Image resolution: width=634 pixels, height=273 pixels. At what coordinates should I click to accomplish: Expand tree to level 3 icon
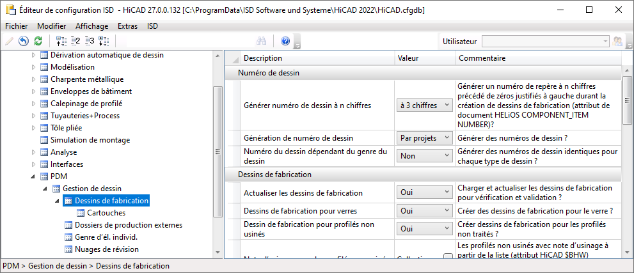[90, 42]
